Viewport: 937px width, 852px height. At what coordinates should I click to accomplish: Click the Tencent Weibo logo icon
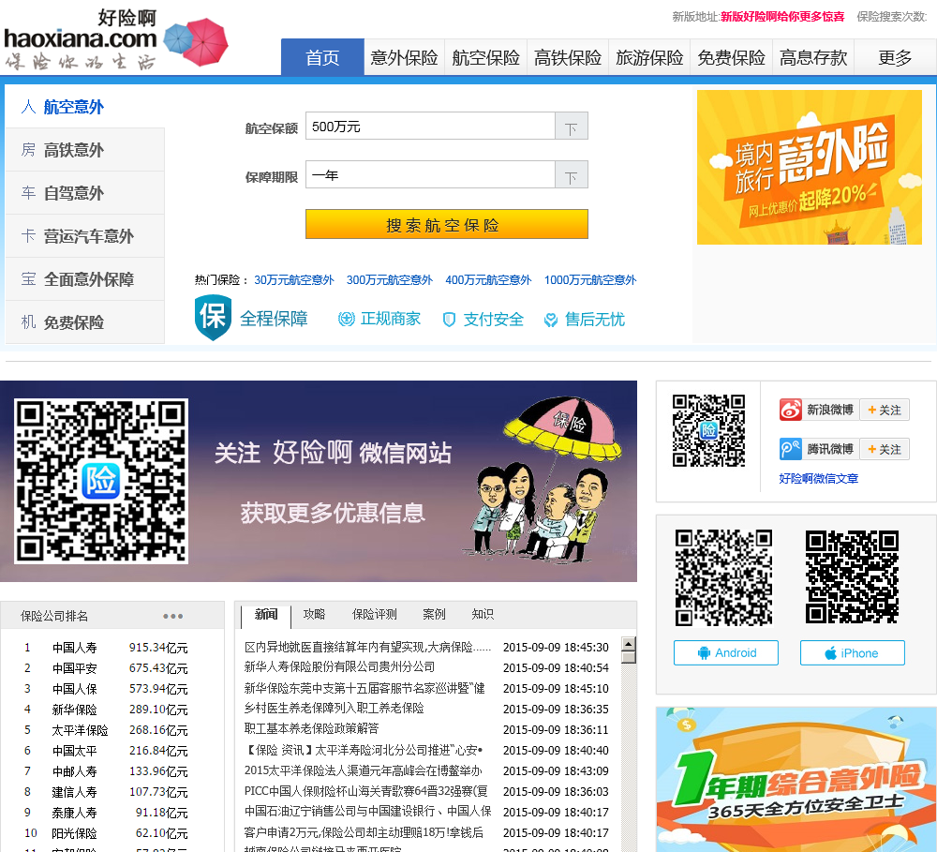(x=790, y=449)
